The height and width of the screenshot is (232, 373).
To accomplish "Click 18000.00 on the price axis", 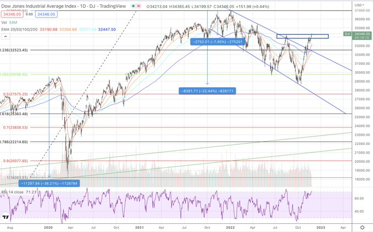I will coord(363,179).
